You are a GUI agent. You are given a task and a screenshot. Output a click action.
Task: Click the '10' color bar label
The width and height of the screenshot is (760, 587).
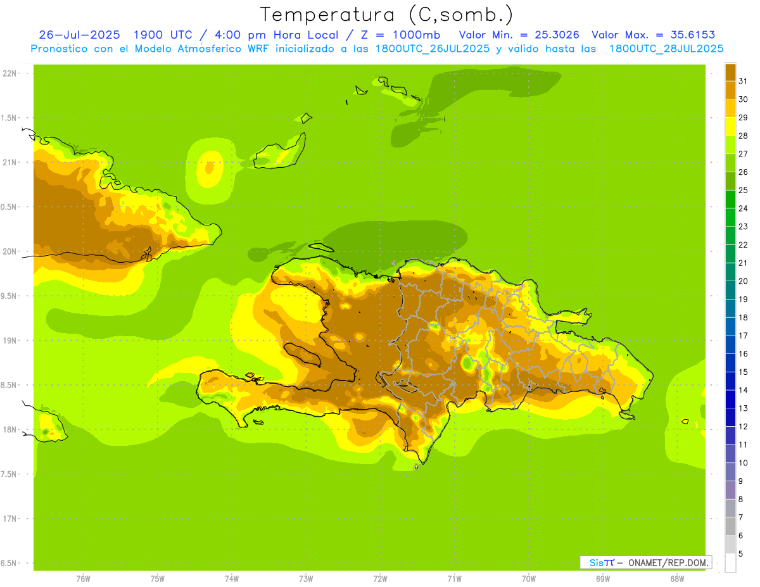[x=744, y=463]
